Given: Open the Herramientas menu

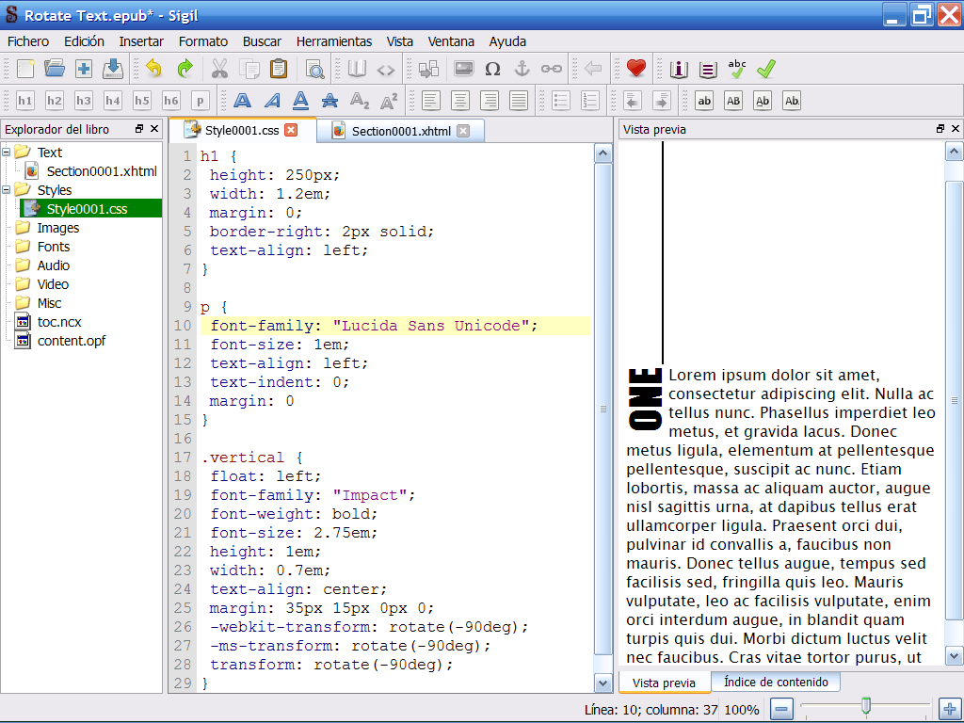Looking at the screenshot, I should tap(333, 41).
